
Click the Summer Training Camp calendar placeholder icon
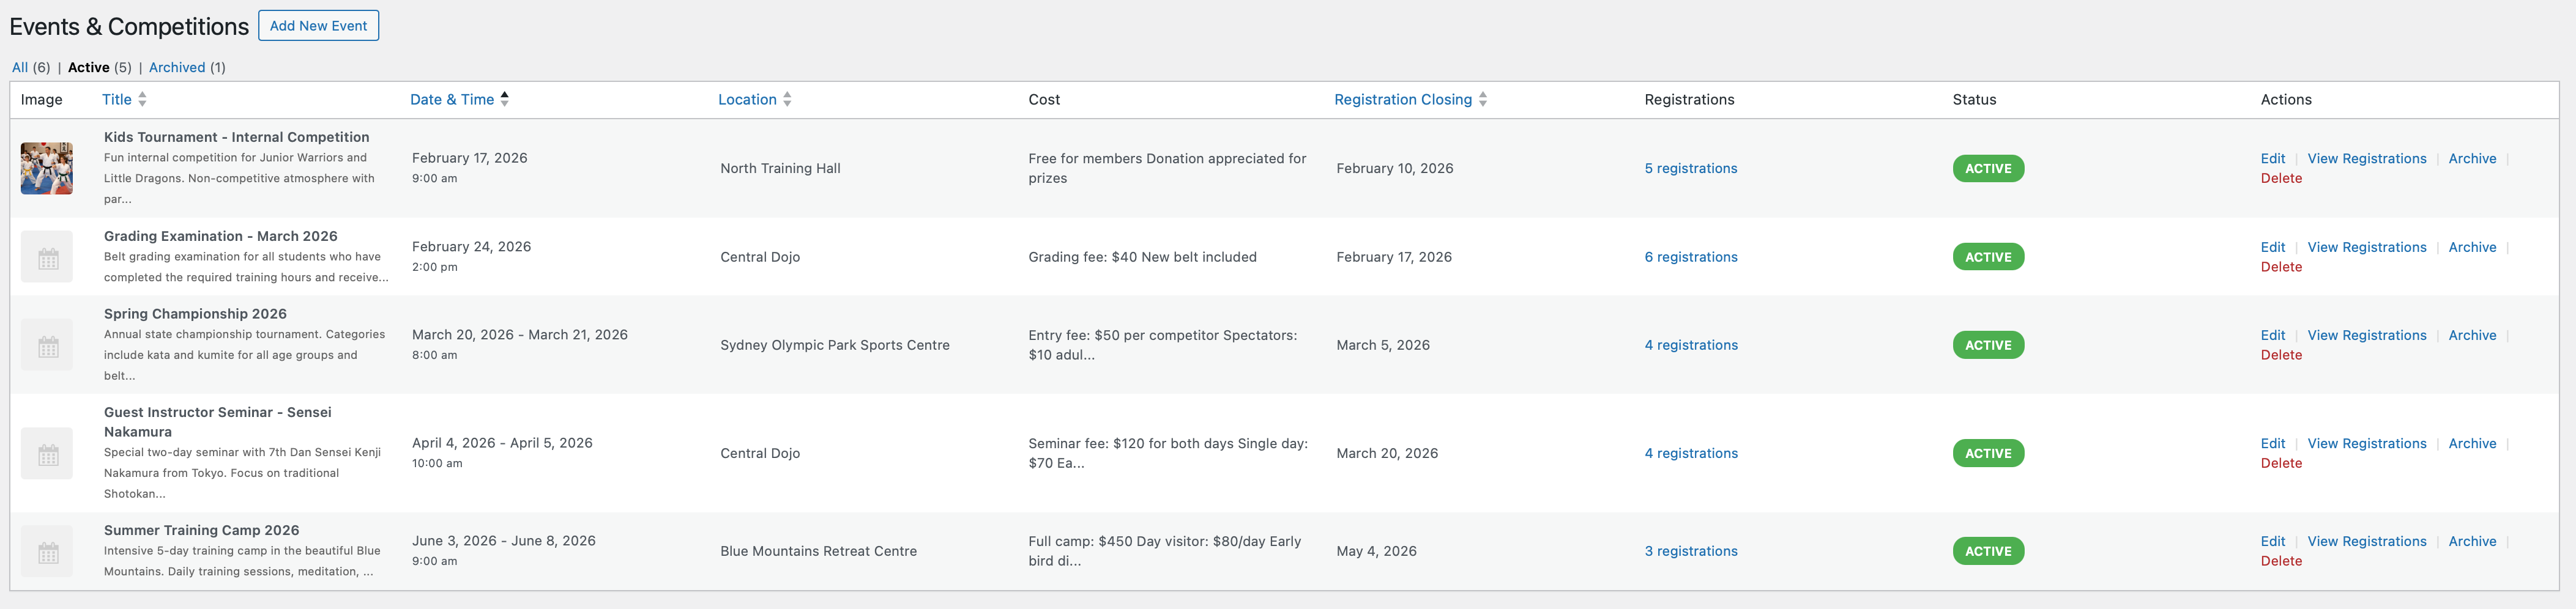point(47,551)
